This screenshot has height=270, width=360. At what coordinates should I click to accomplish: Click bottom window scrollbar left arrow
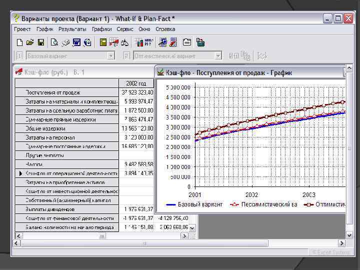16,243
